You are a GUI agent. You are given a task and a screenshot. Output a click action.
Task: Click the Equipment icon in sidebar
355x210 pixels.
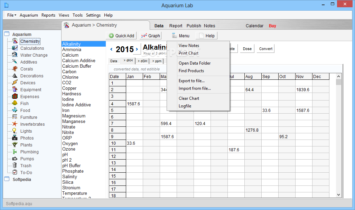pos(15,89)
